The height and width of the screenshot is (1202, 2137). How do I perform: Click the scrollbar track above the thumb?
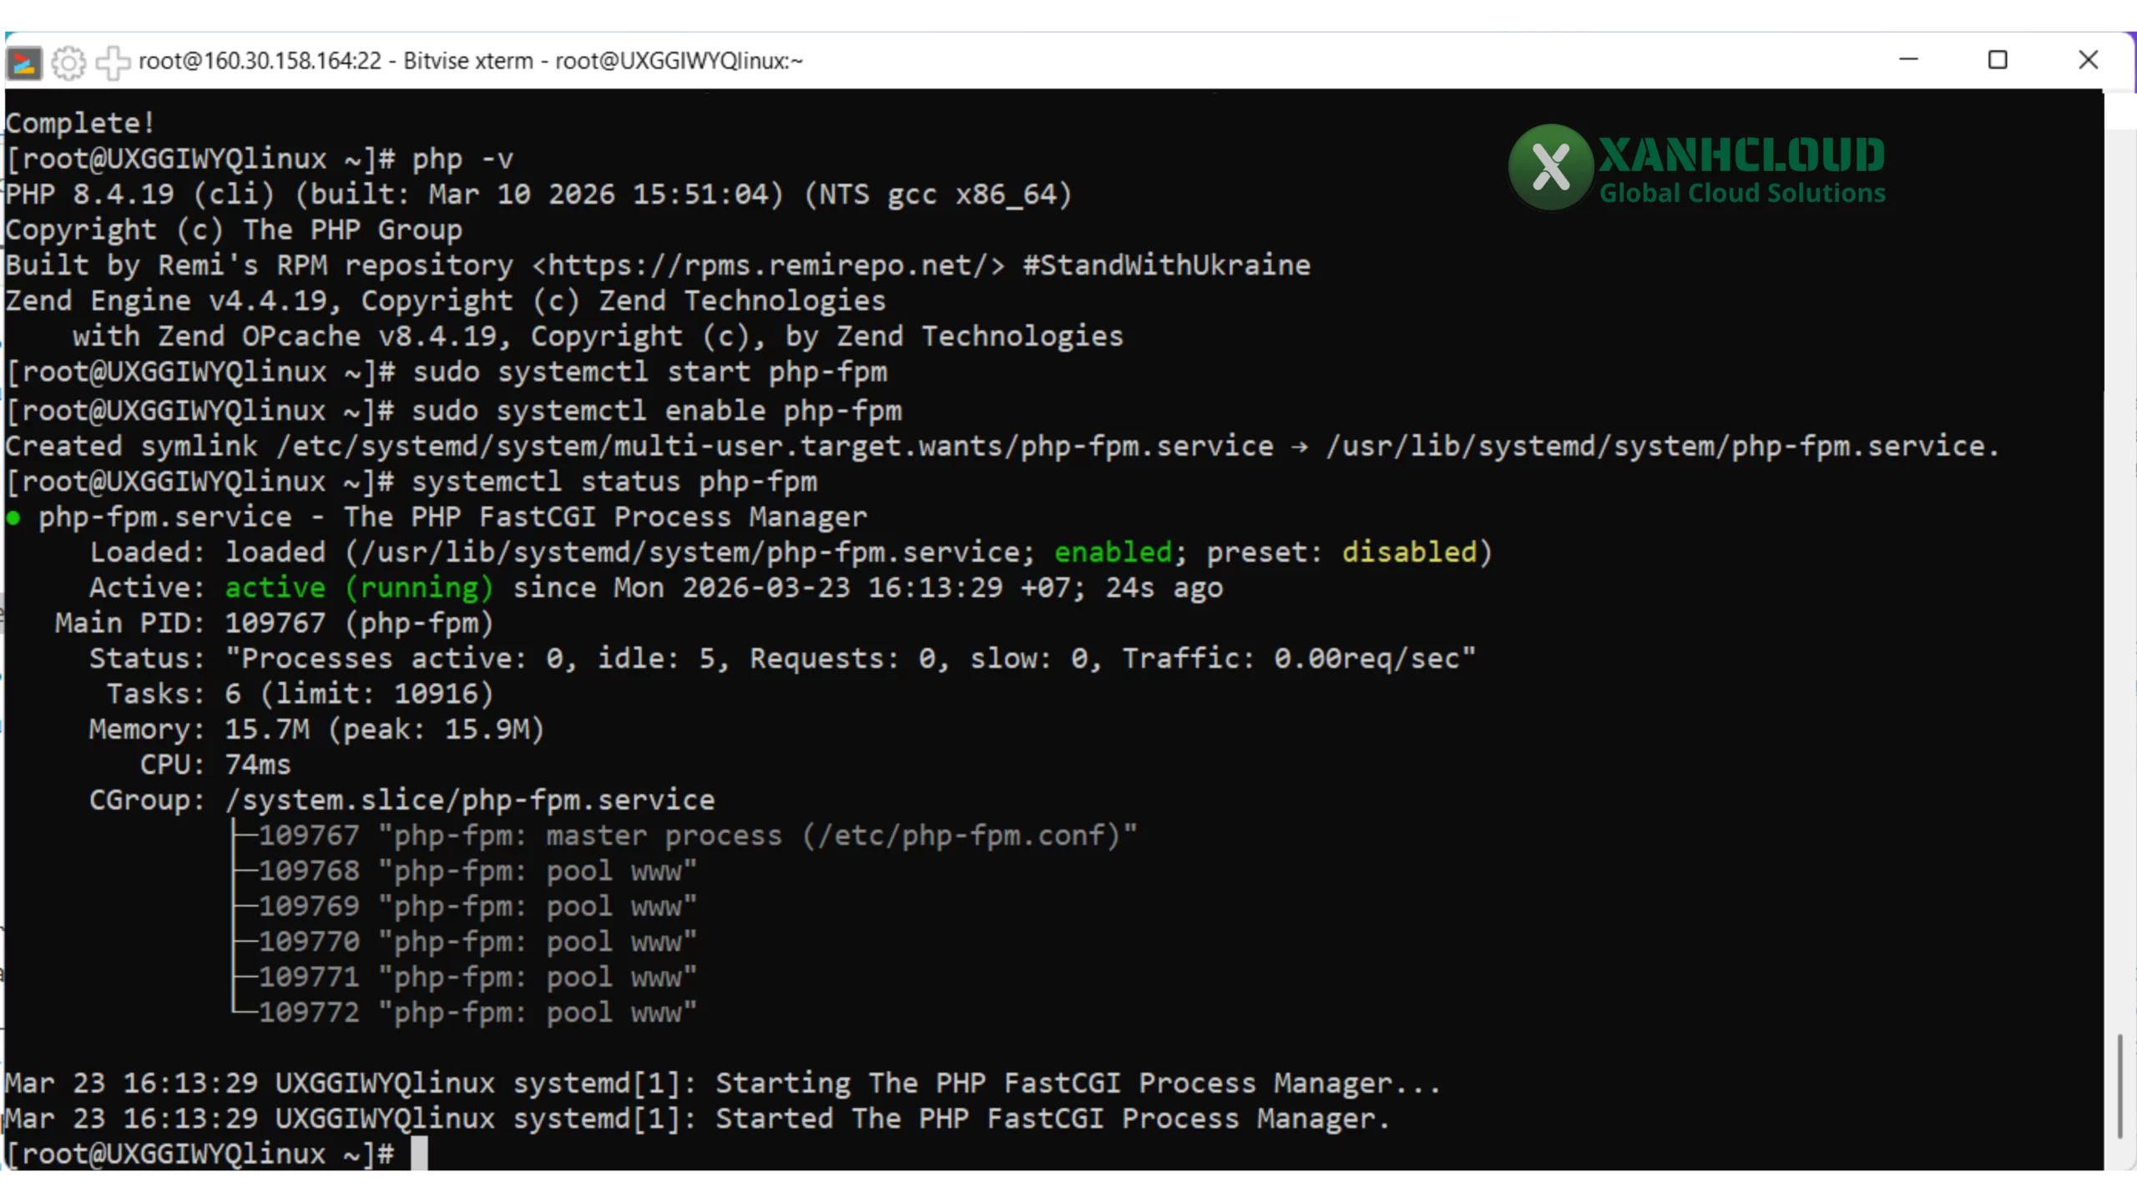click(2119, 584)
